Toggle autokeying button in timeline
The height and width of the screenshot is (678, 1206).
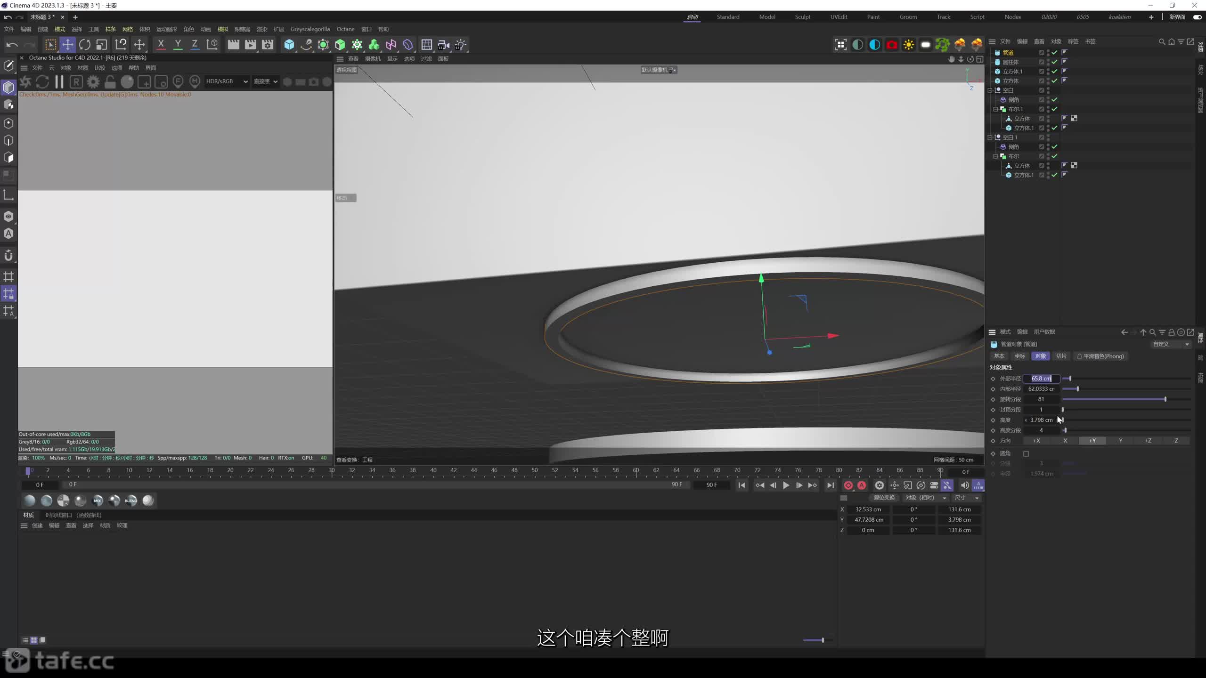click(862, 485)
